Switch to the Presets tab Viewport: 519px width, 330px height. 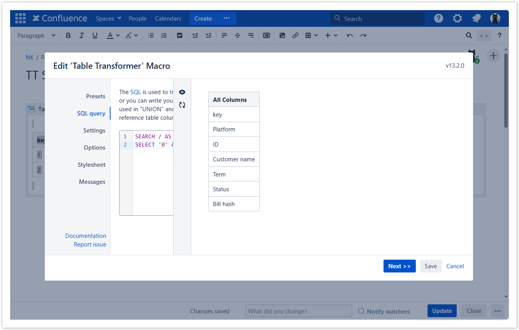[95, 96]
